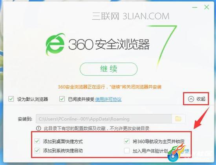The image size is (216, 165).
Task: Uncheck 设为默认浏览器 checkbox
Action: tap(11, 99)
